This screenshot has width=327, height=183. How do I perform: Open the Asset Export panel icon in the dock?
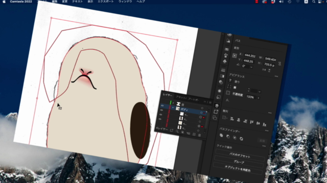[216, 112]
